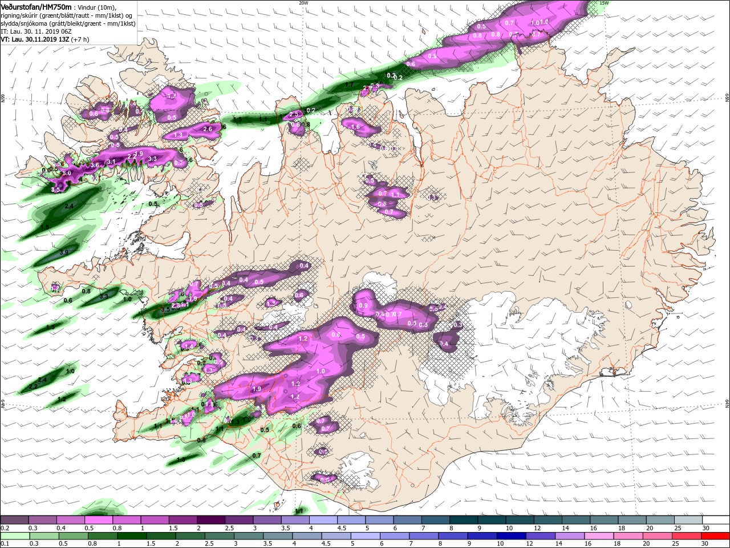Select the 0.8 swatch in the upper snow scale
This screenshot has height=548, width=730.
126,520
